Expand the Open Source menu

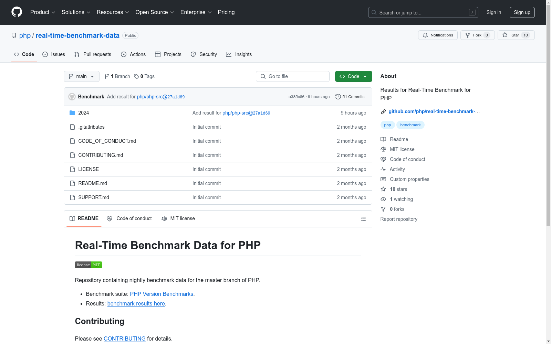(155, 12)
